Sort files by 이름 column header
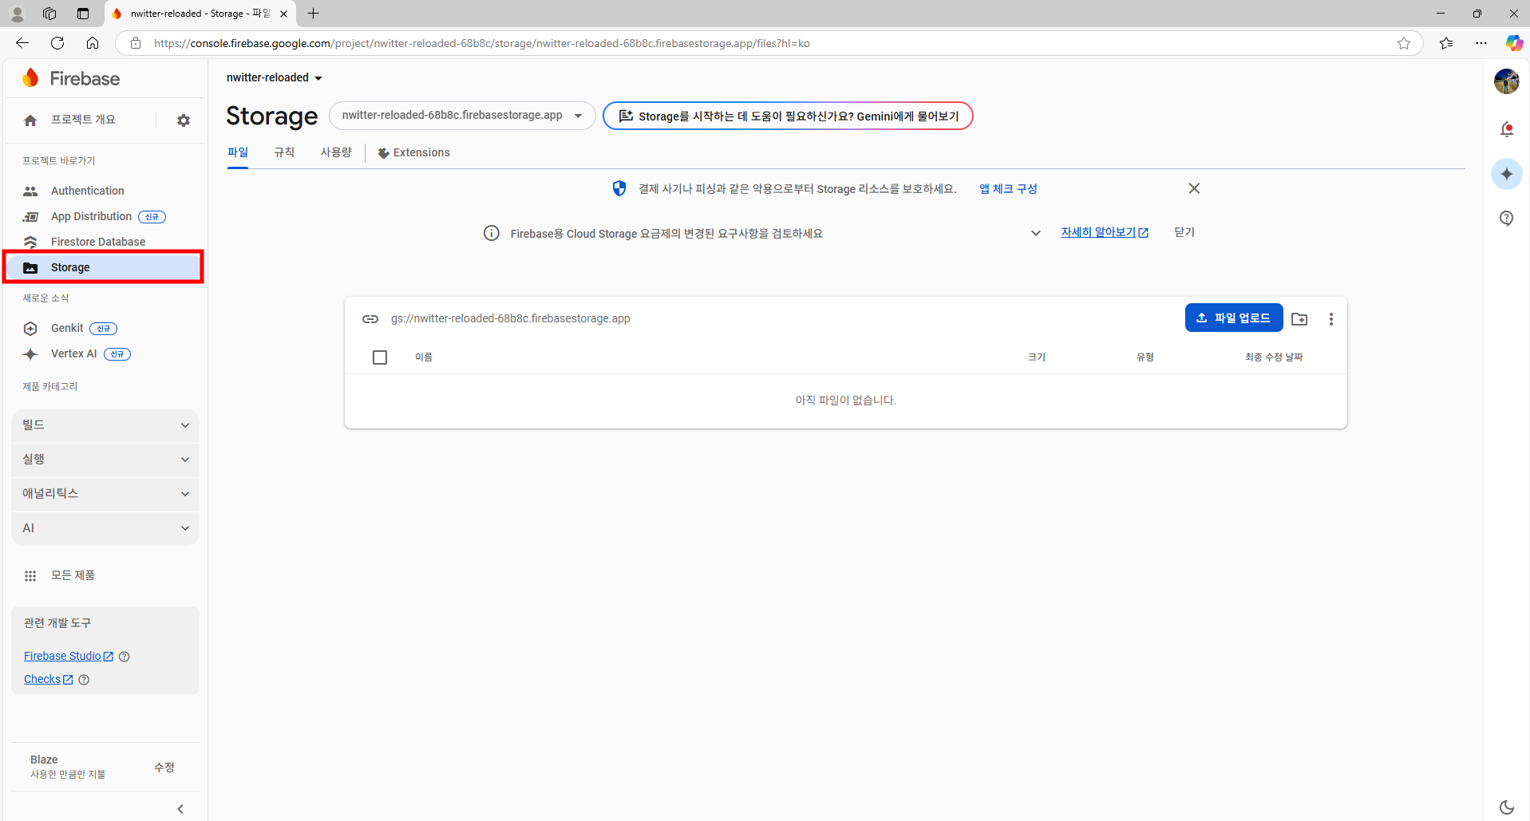Image resolution: width=1530 pixels, height=821 pixels. coord(424,357)
